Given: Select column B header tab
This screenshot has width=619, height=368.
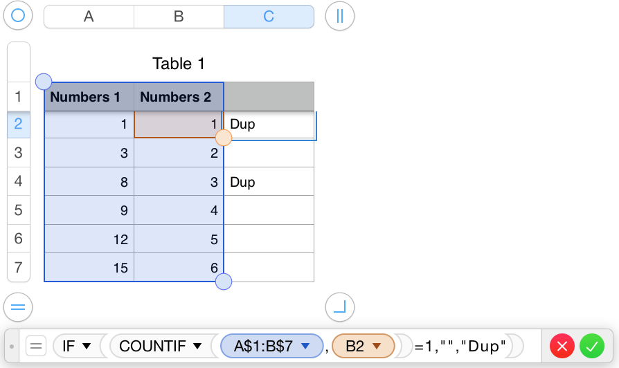Looking at the screenshot, I should [x=179, y=17].
